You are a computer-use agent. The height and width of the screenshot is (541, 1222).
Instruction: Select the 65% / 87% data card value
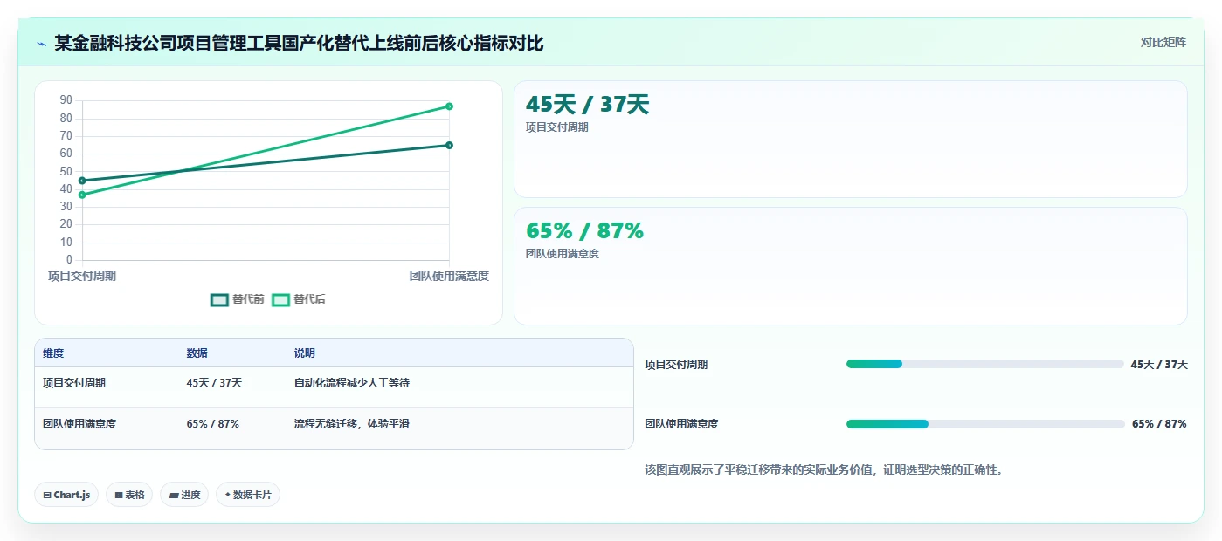coord(584,231)
